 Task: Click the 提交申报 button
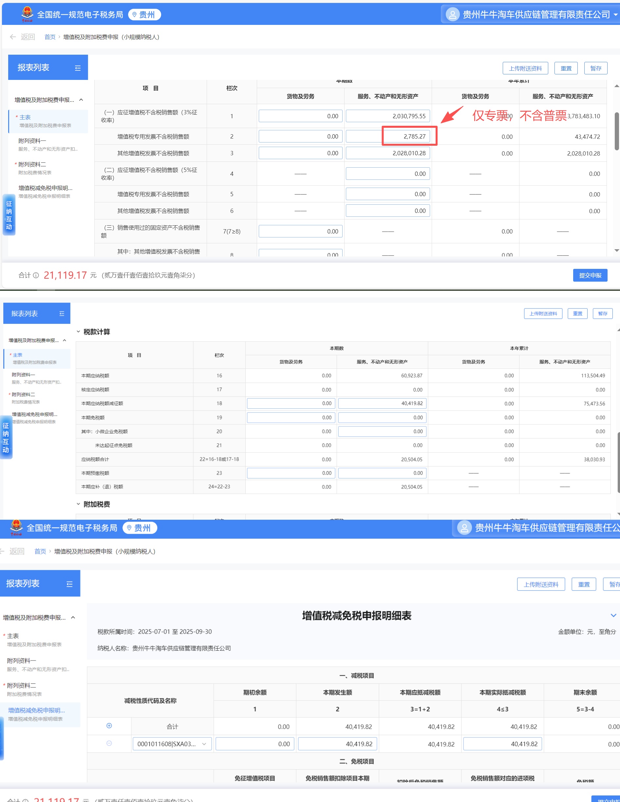(590, 275)
